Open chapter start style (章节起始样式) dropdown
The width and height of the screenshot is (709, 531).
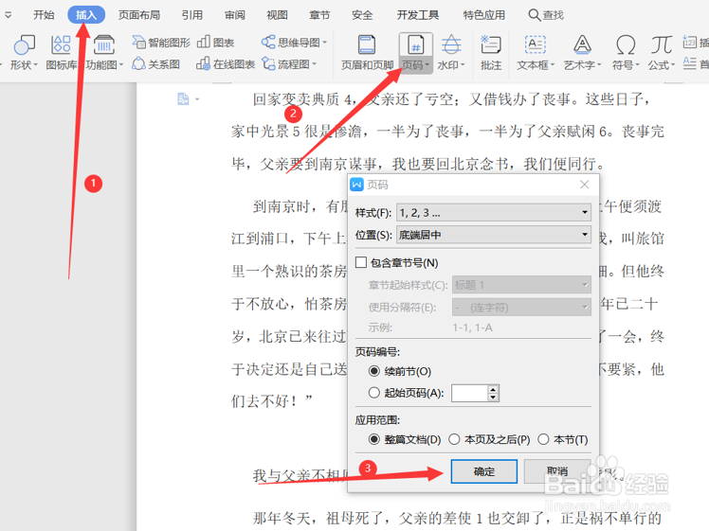[521, 285]
